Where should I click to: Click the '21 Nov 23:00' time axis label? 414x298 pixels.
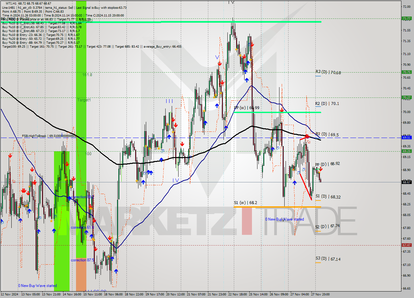coord(218,294)
